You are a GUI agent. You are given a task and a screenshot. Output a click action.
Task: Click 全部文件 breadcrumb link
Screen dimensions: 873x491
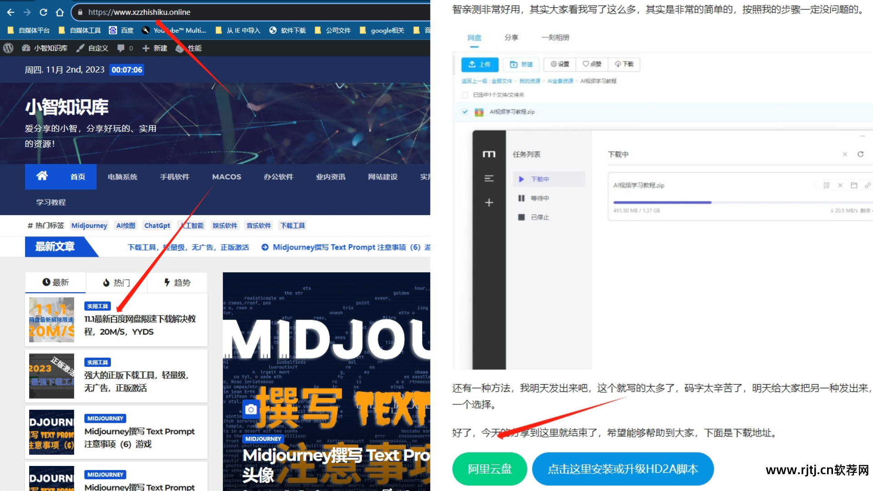(x=502, y=81)
